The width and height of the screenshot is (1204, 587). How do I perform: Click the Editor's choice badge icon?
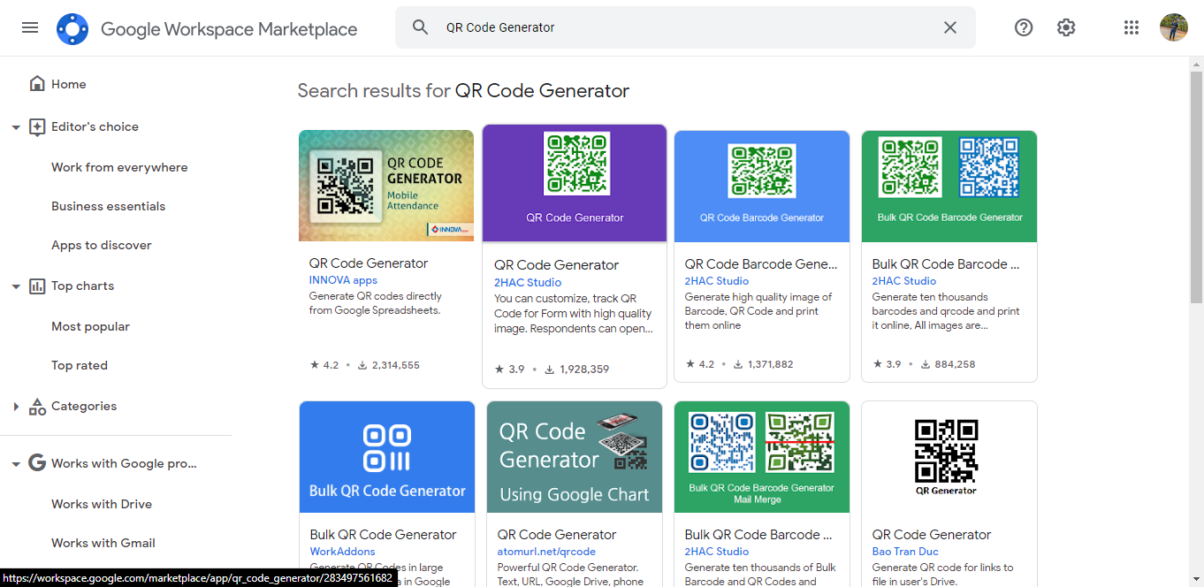click(x=37, y=126)
